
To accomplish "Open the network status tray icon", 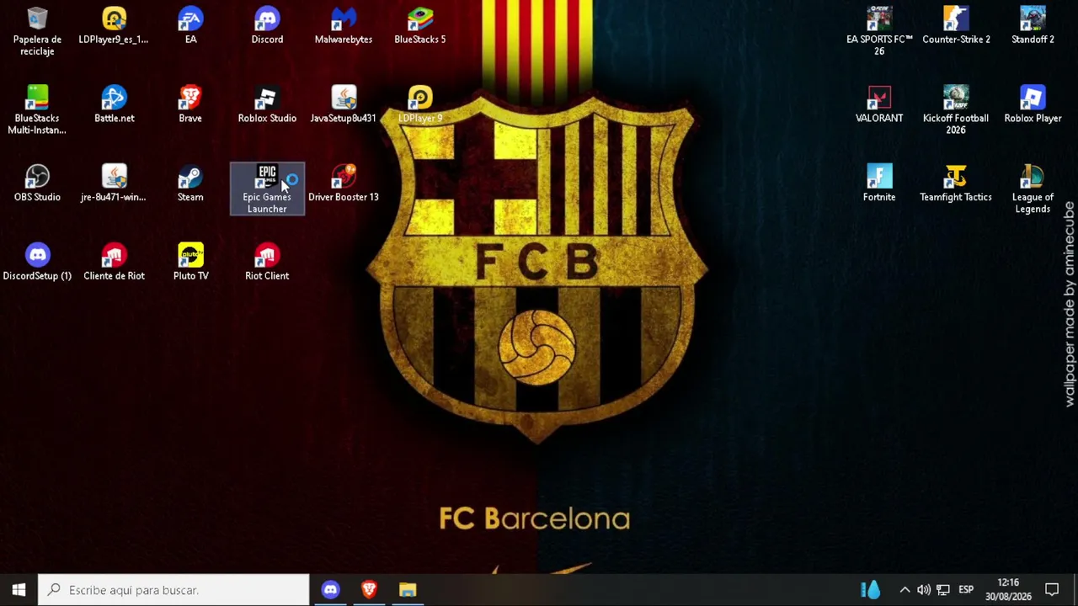I will click(943, 590).
